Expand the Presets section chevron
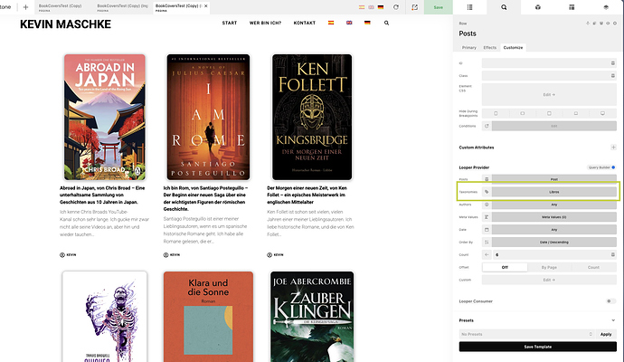Viewport: 624px width, 362px height. point(612,319)
